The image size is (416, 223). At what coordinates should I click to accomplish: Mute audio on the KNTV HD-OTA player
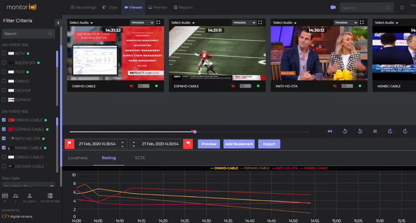pos(335,86)
